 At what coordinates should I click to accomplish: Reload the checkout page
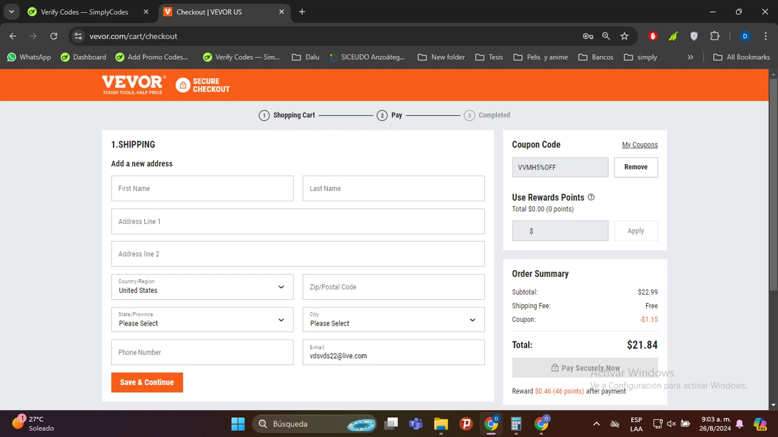tap(54, 36)
